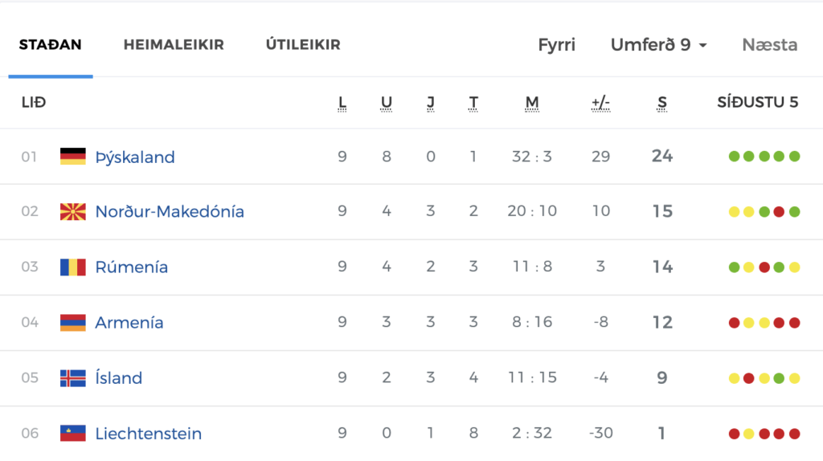This screenshot has width=823, height=461.
Task: Click the Romania flag icon
Action: 73,267
